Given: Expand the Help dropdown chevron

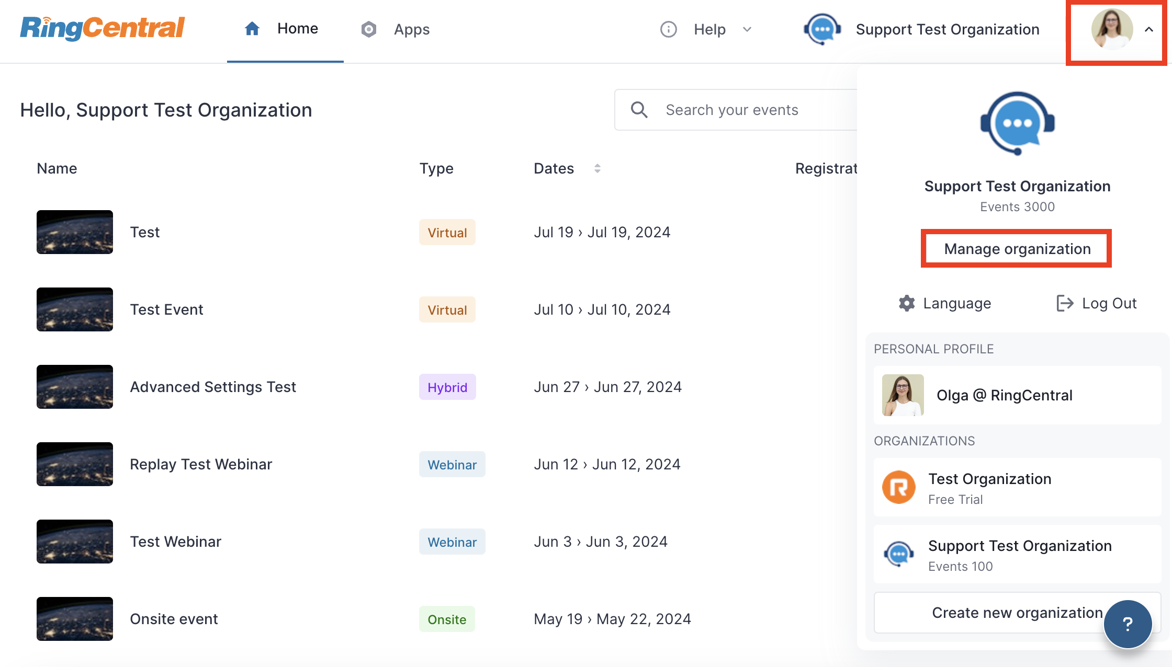Looking at the screenshot, I should coord(747,29).
